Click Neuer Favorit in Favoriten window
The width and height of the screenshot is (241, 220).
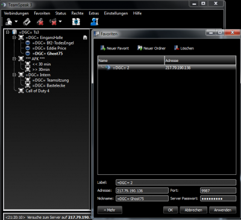click(114, 48)
